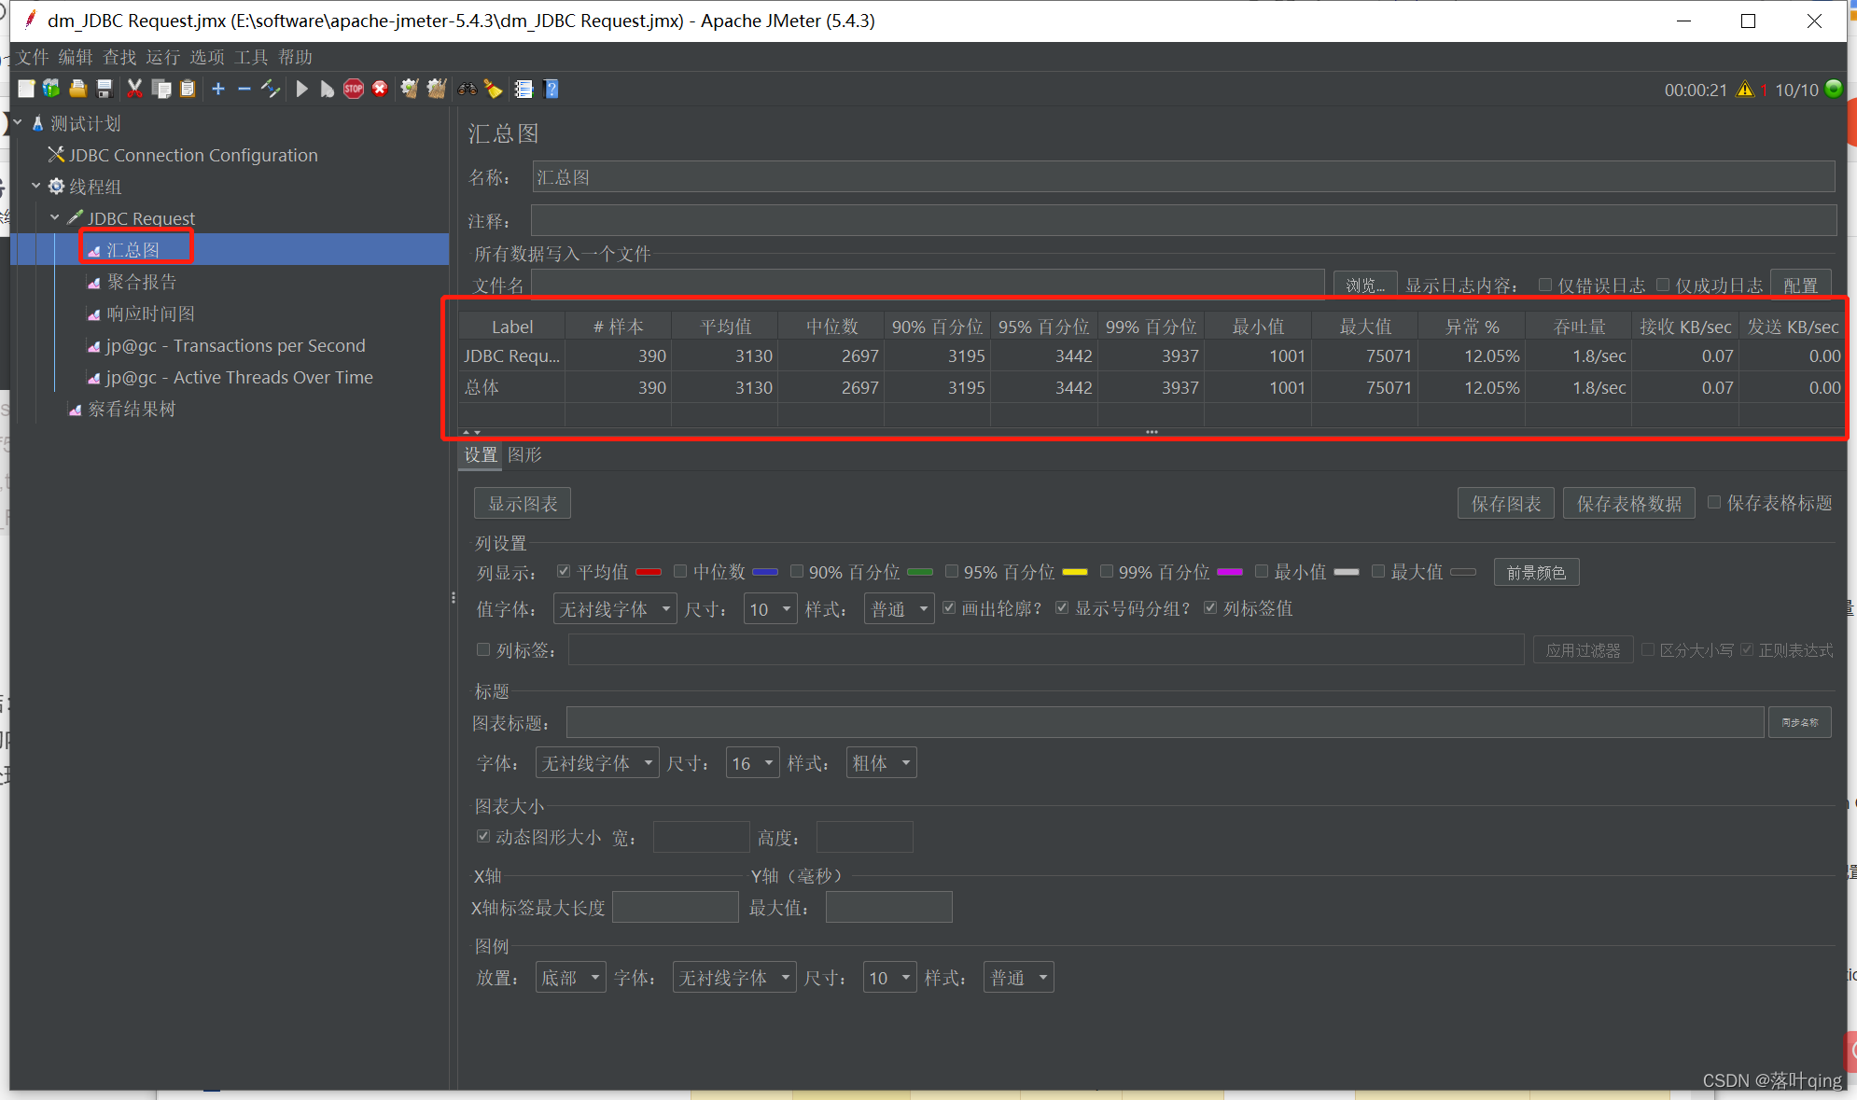
Task: Check the 仅错误日志 checkbox
Action: 1545,285
